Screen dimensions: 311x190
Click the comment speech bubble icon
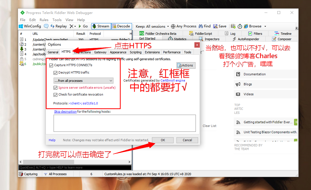click(x=46, y=26)
